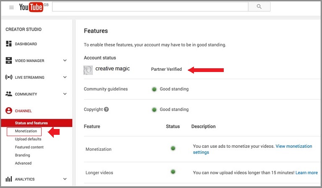
Task: Expand the Analytics chevron
Action: click(x=65, y=179)
